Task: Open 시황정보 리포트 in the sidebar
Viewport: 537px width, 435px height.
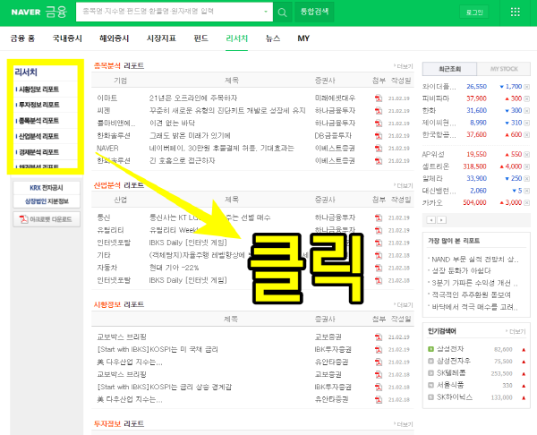Action: point(38,90)
